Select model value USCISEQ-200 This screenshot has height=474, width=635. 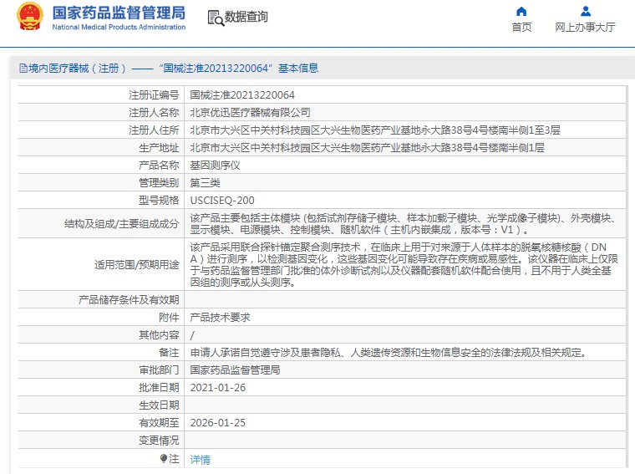[222, 201]
